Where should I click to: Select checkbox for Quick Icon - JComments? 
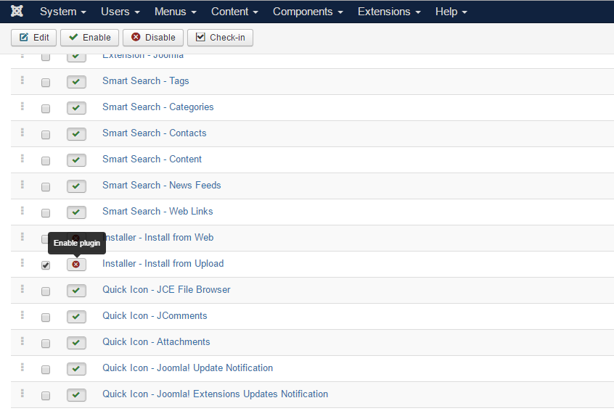(x=46, y=317)
